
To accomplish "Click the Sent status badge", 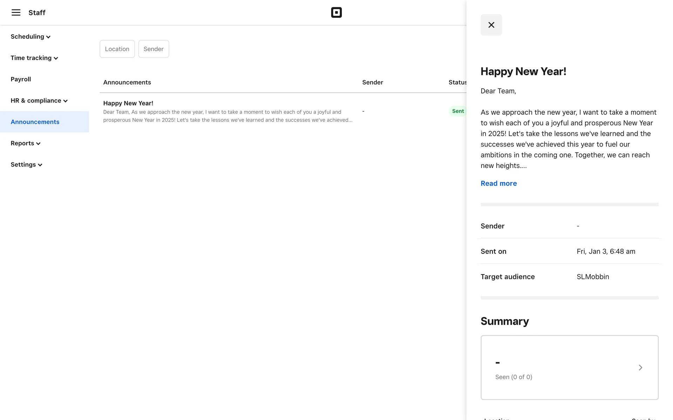I will 457,111.
